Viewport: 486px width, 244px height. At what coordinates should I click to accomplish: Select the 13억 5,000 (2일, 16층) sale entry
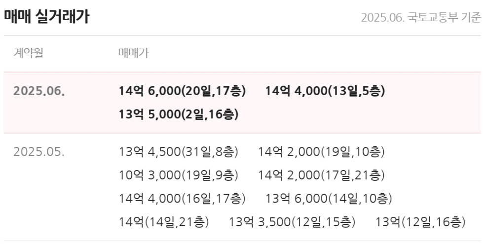179,114
